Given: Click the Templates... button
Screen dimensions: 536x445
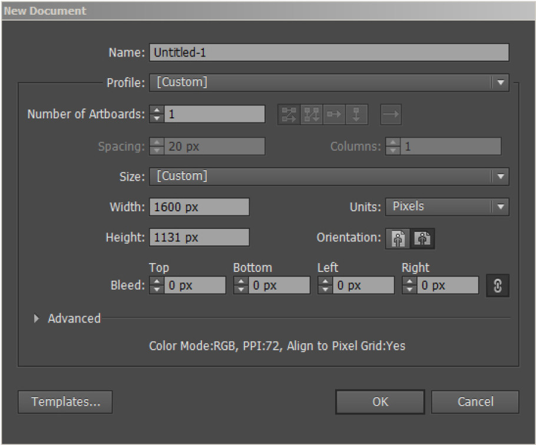Looking at the screenshot, I should coord(65,402).
